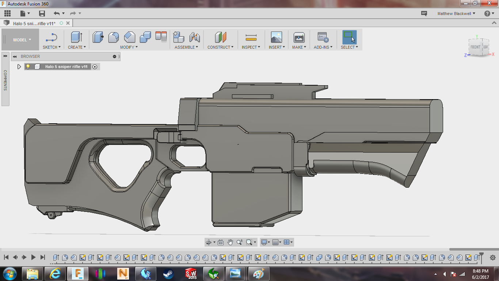
Task: Select the Measure ruler icon
Action: [251, 37]
